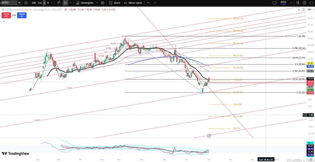315x162 pixels.
Task: Expand the timeframe dropdown arrow
Action: (x=52, y=3)
